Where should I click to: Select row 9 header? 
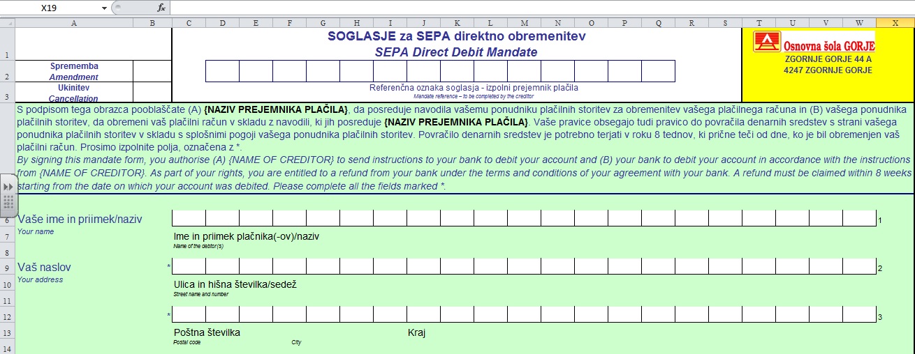click(7, 268)
